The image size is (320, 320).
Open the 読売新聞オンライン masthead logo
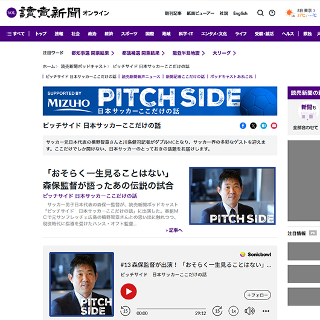(63, 13)
